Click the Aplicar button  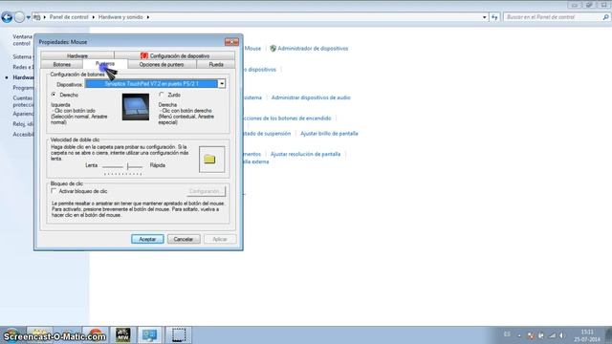click(220, 239)
